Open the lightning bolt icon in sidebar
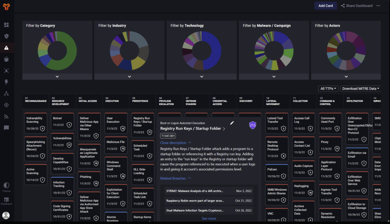 (7, 82)
